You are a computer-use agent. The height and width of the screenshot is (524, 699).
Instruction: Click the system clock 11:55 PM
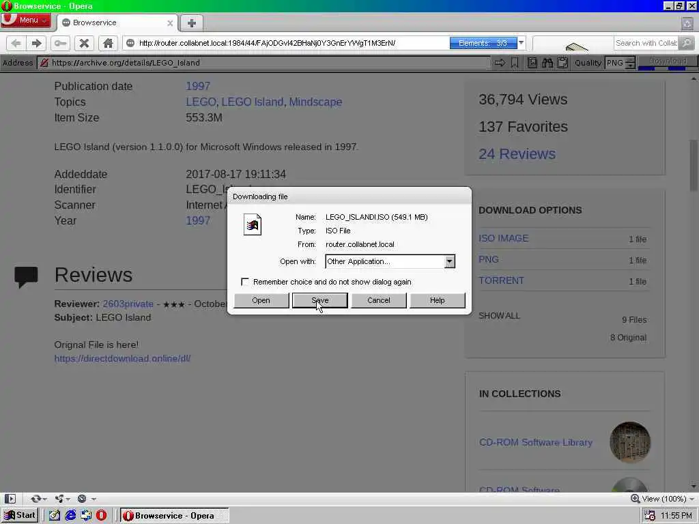pyautogui.click(x=676, y=516)
